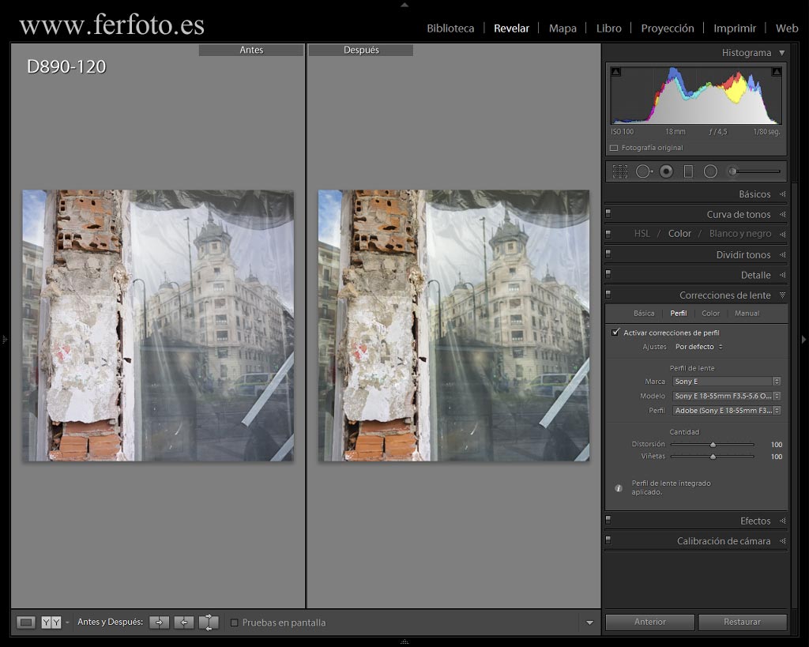
Task: Expand the Dividir tonos panel
Action: tap(783, 254)
